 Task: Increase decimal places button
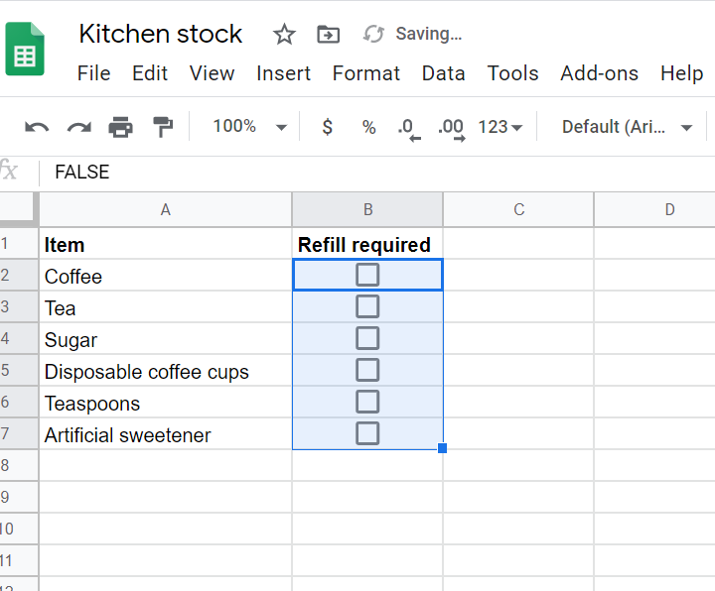point(451,128)
